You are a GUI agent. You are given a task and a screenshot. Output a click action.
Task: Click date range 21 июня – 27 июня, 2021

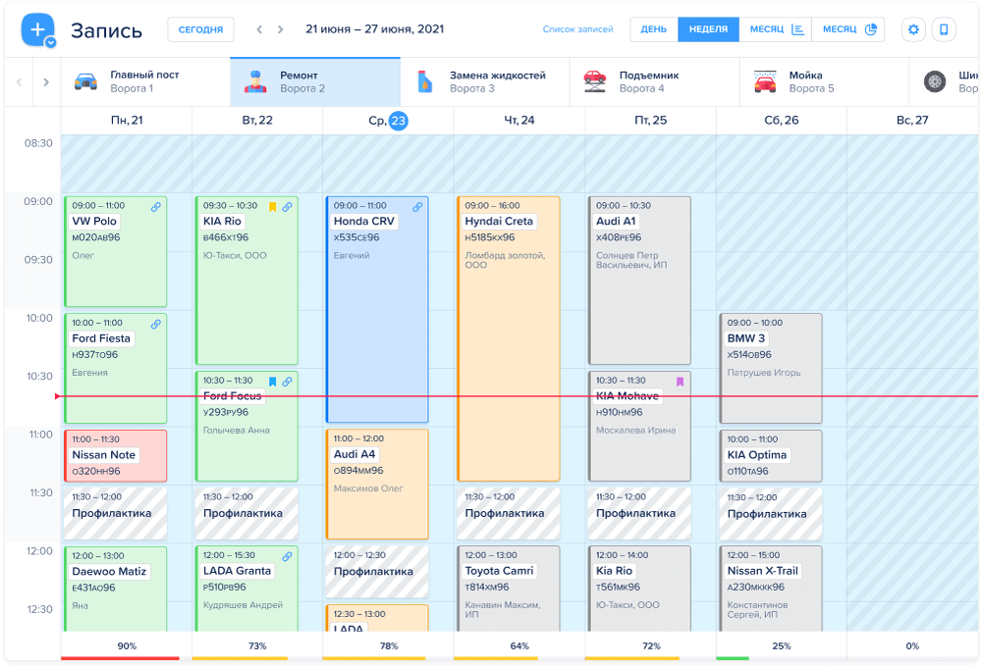tap(374, 28)
